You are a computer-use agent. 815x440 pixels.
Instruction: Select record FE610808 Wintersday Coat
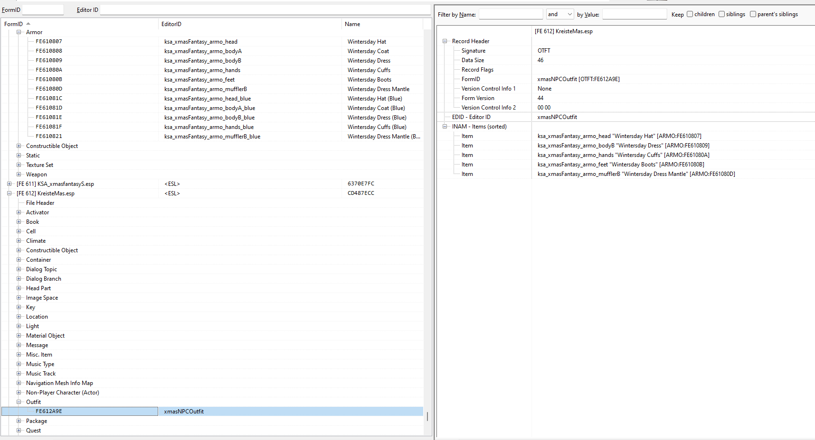pyautogui.click(x=212, y=51)
